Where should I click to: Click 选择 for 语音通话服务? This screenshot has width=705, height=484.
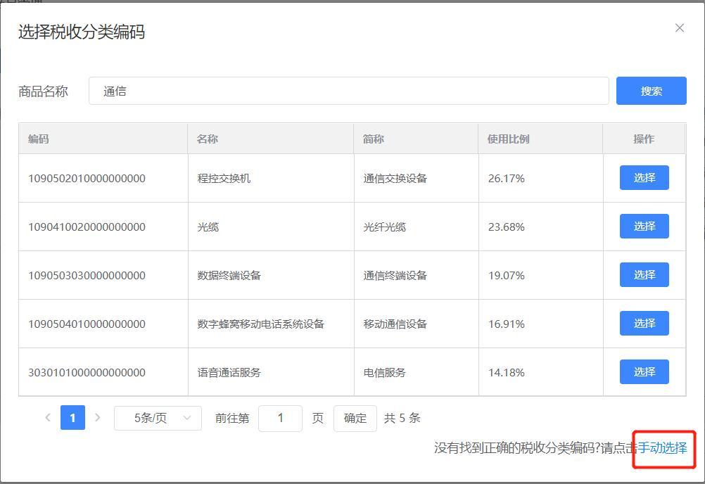pos(644,371)
